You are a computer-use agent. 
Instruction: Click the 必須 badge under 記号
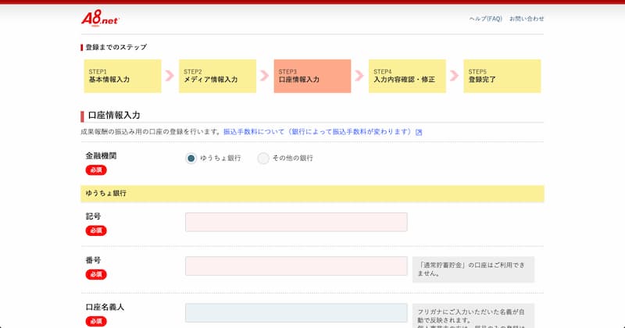click(x=96, y=230)
